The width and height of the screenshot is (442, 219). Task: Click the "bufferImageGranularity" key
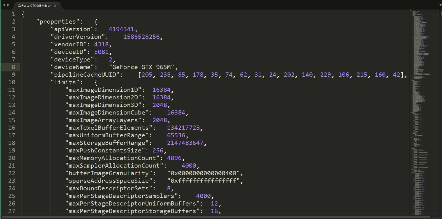pos(109,173)
